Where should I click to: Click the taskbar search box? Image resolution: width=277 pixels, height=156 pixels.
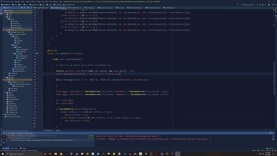pos(24,154)
